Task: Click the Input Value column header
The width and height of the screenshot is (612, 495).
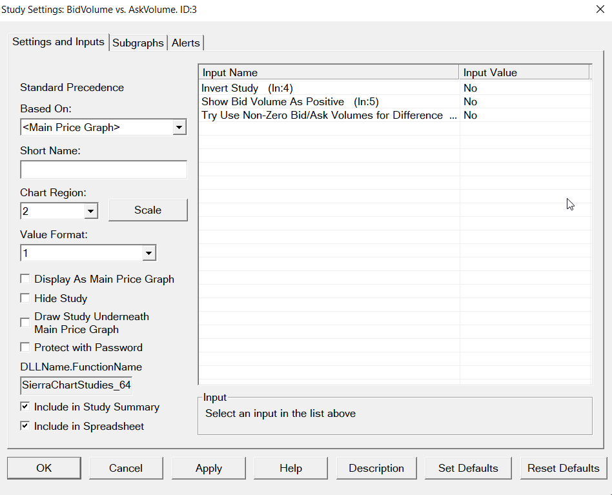Action: point(524,72)
